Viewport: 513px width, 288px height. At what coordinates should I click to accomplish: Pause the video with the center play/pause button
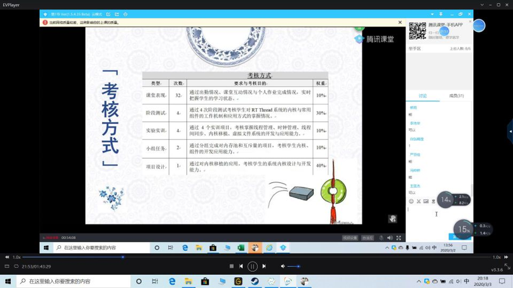click(x=252, y=267)
